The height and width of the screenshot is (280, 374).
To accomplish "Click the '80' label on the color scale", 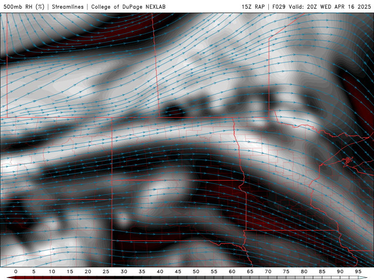I will tap(304, 272).
